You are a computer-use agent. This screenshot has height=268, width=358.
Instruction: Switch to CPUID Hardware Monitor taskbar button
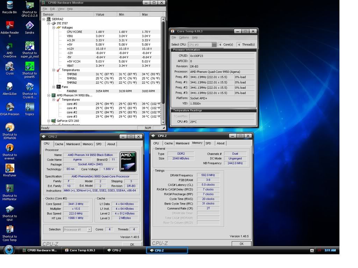pyautogui.click(x=40, y=250)
